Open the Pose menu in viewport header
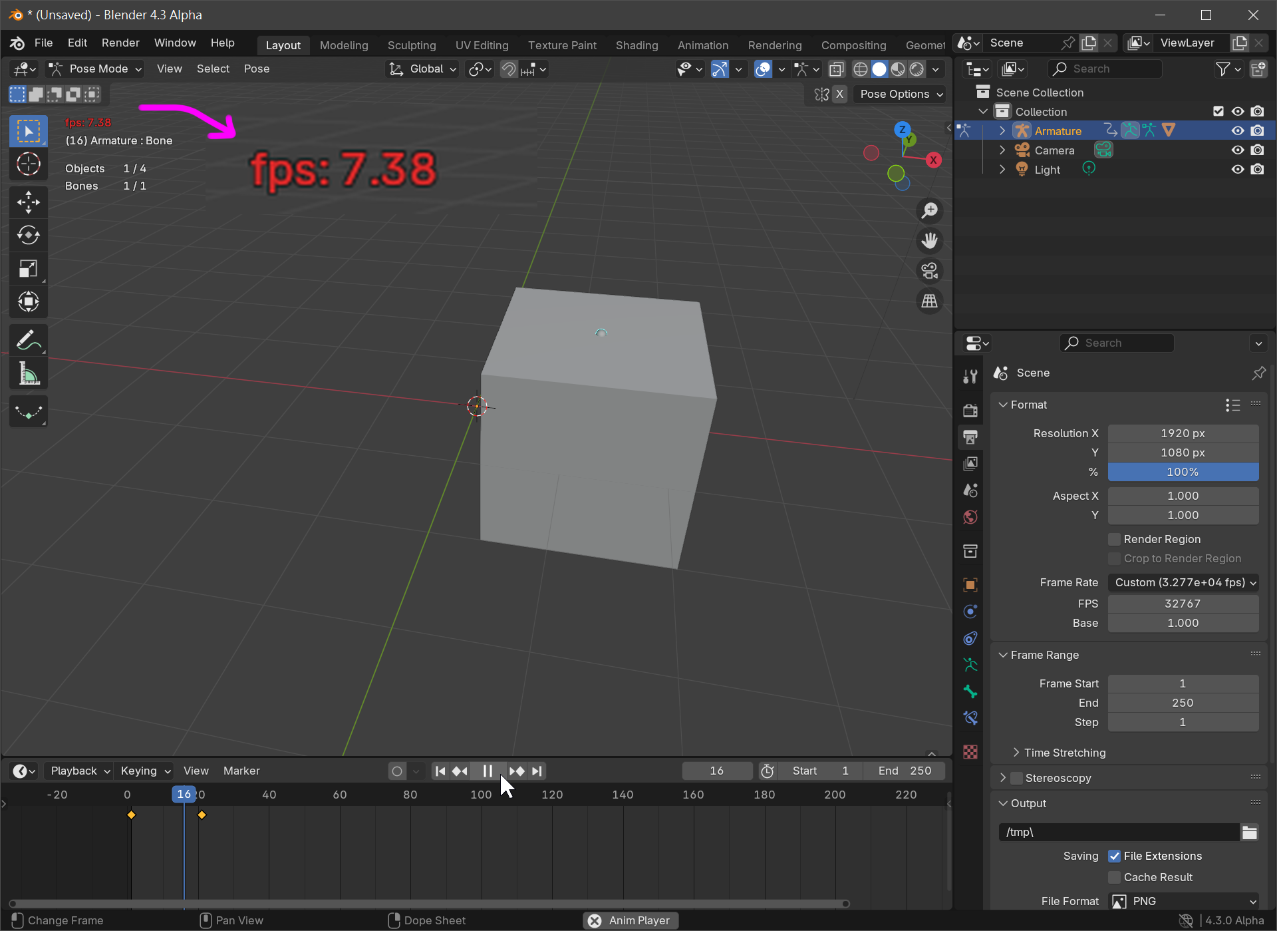The height and width of the screenshot is (931, 1277). pyautogui.click(x=257, y=69)
